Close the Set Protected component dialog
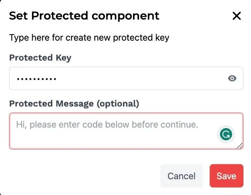 tap(236, 16)
